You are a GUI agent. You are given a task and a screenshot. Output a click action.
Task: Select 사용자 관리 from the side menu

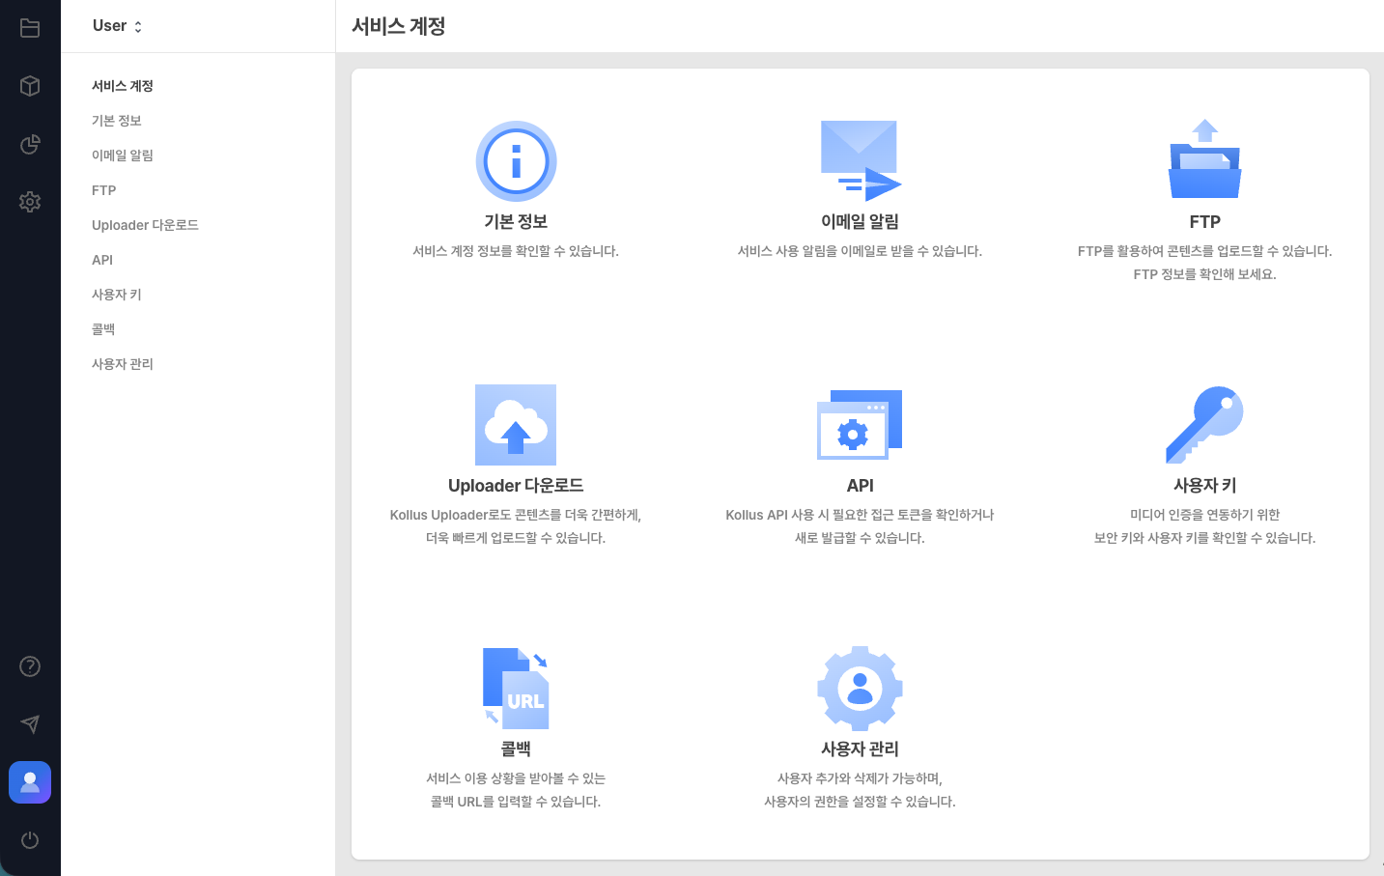(123, 363)
